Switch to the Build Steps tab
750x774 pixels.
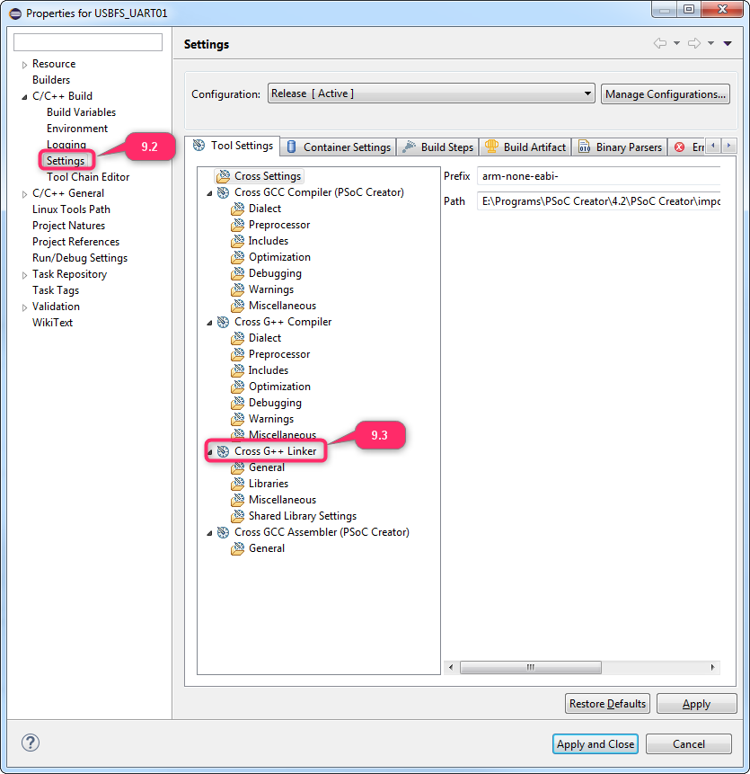(437, 147)
